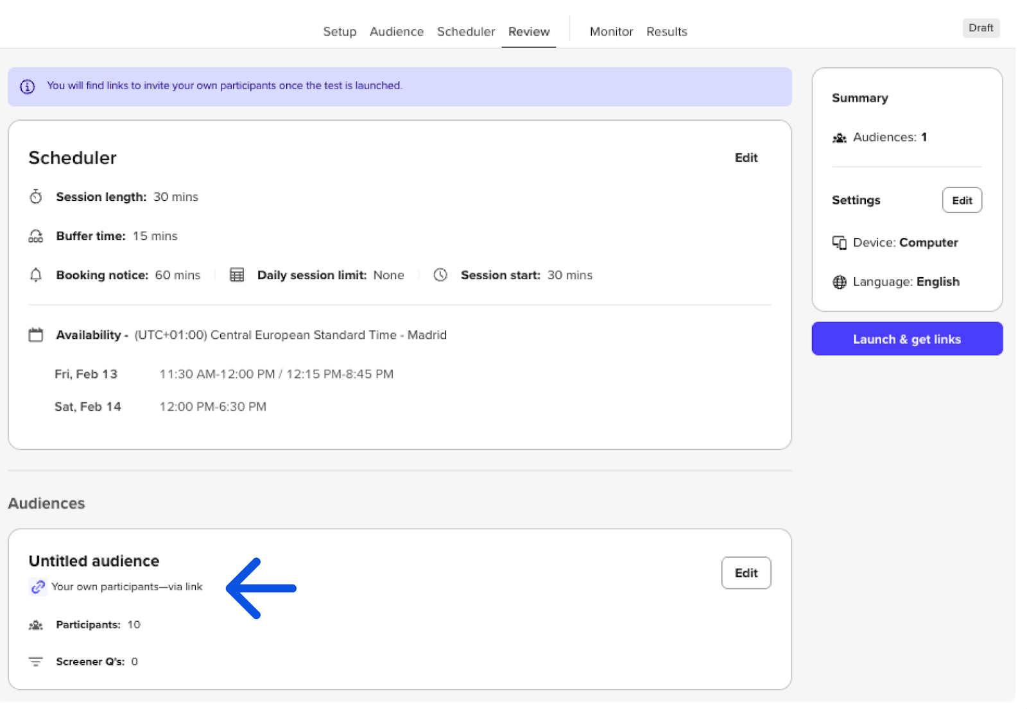Click the clock icon beside Session start
This screenshot has width=1027, height=709.
pyautogui.click(x=440, y=275)
